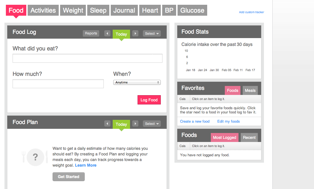This screenshot has width=314, height=189.
Task: Go to previous day in Food Log
Action: pos(107,34)
